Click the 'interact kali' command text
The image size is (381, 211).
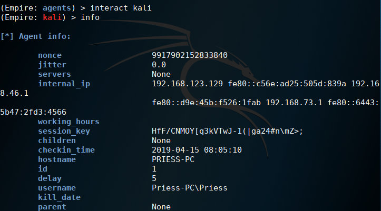tap(121, 8)
